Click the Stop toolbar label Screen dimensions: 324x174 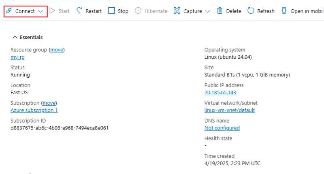(x=123, y=11)
